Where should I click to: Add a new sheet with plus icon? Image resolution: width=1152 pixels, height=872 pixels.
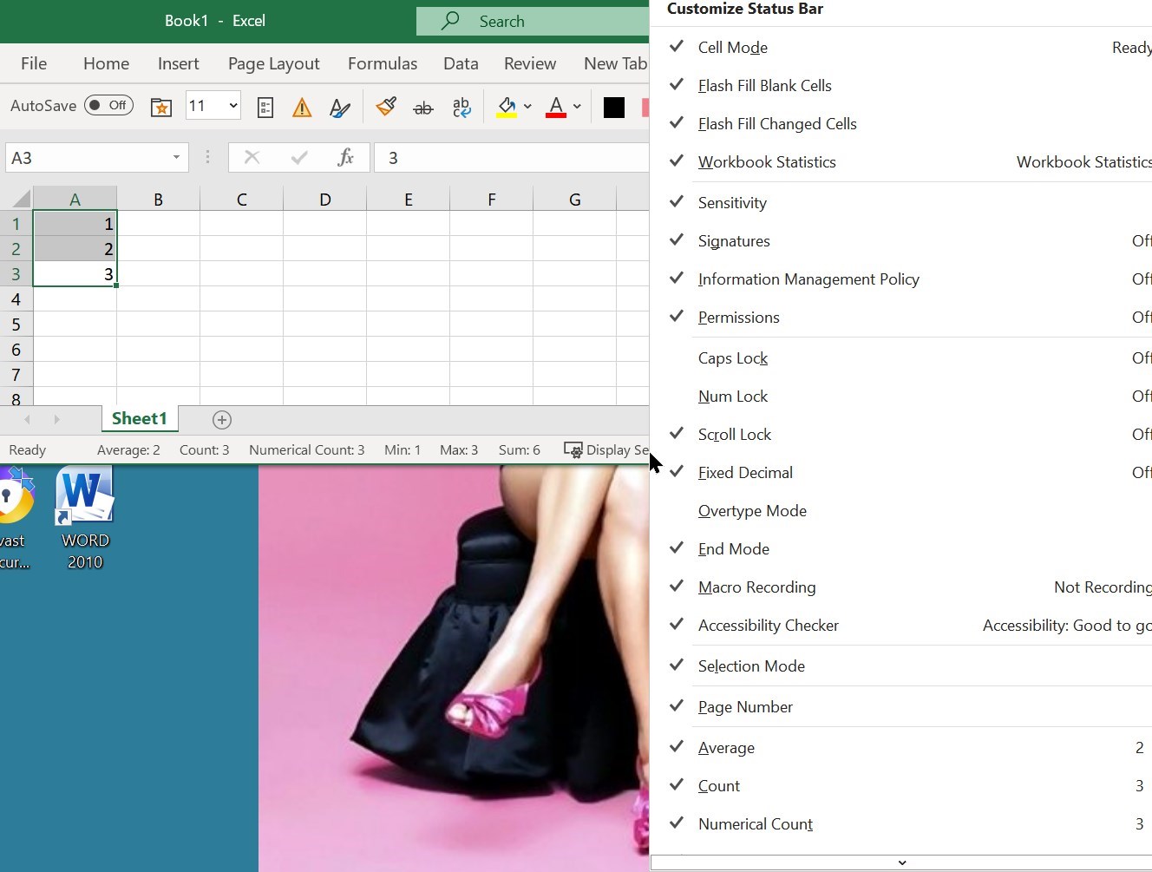(222, 420)
